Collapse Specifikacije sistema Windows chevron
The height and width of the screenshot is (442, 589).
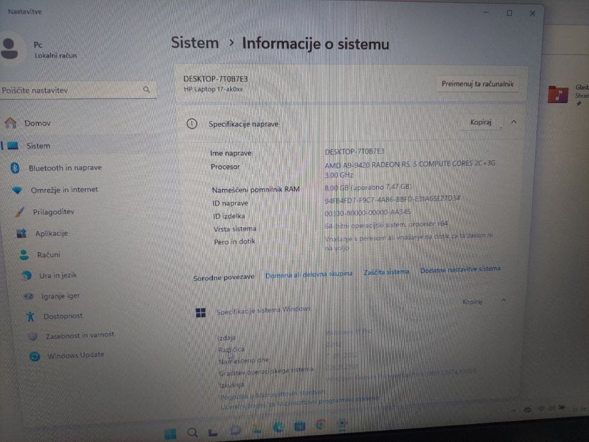click(x=503, y=300)
